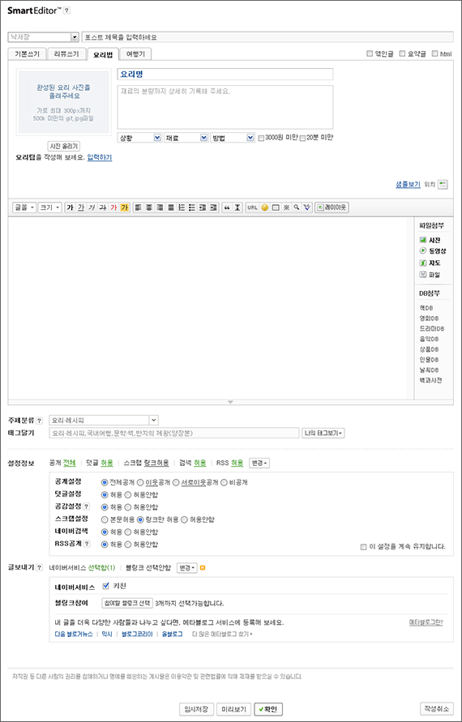
Task: Click the 레이아웃 layout button
Action: [x=332, y=207]
